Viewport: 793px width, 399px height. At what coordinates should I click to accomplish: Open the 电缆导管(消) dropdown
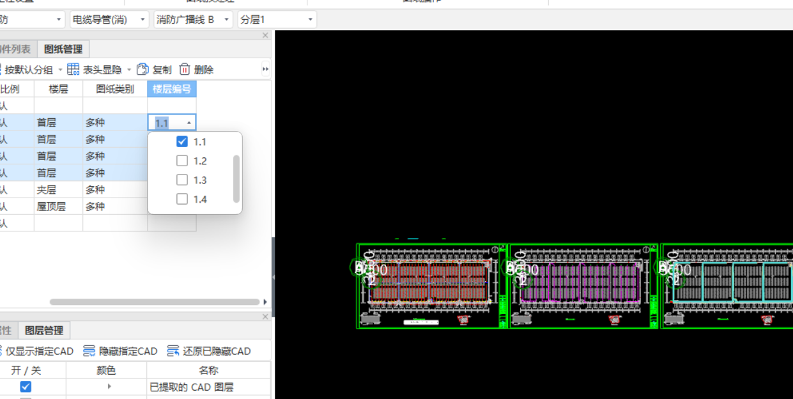142,20
